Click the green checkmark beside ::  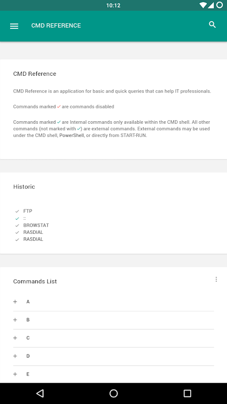click(17, 219)
